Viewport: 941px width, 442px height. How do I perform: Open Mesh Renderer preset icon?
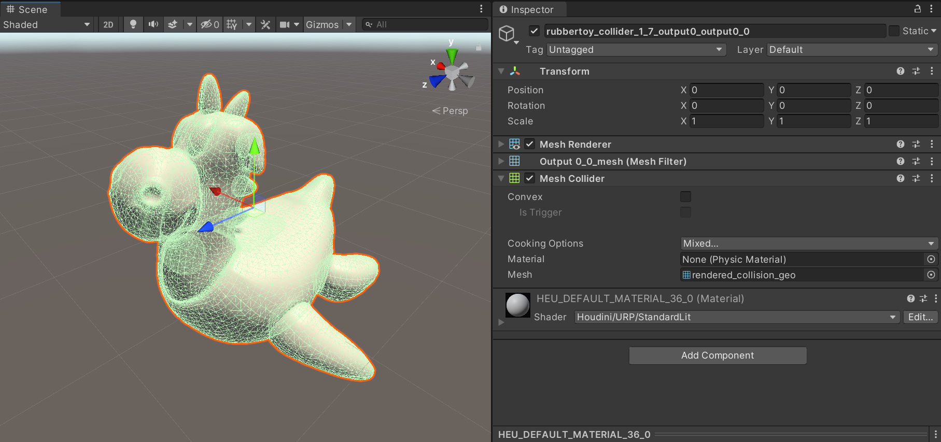tap(916, 145)
